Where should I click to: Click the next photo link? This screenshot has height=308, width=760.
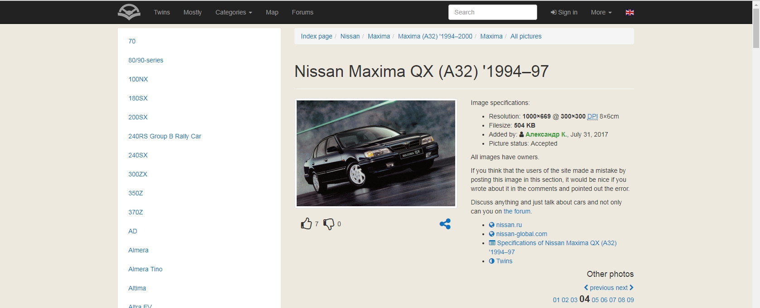coord(625,288)
